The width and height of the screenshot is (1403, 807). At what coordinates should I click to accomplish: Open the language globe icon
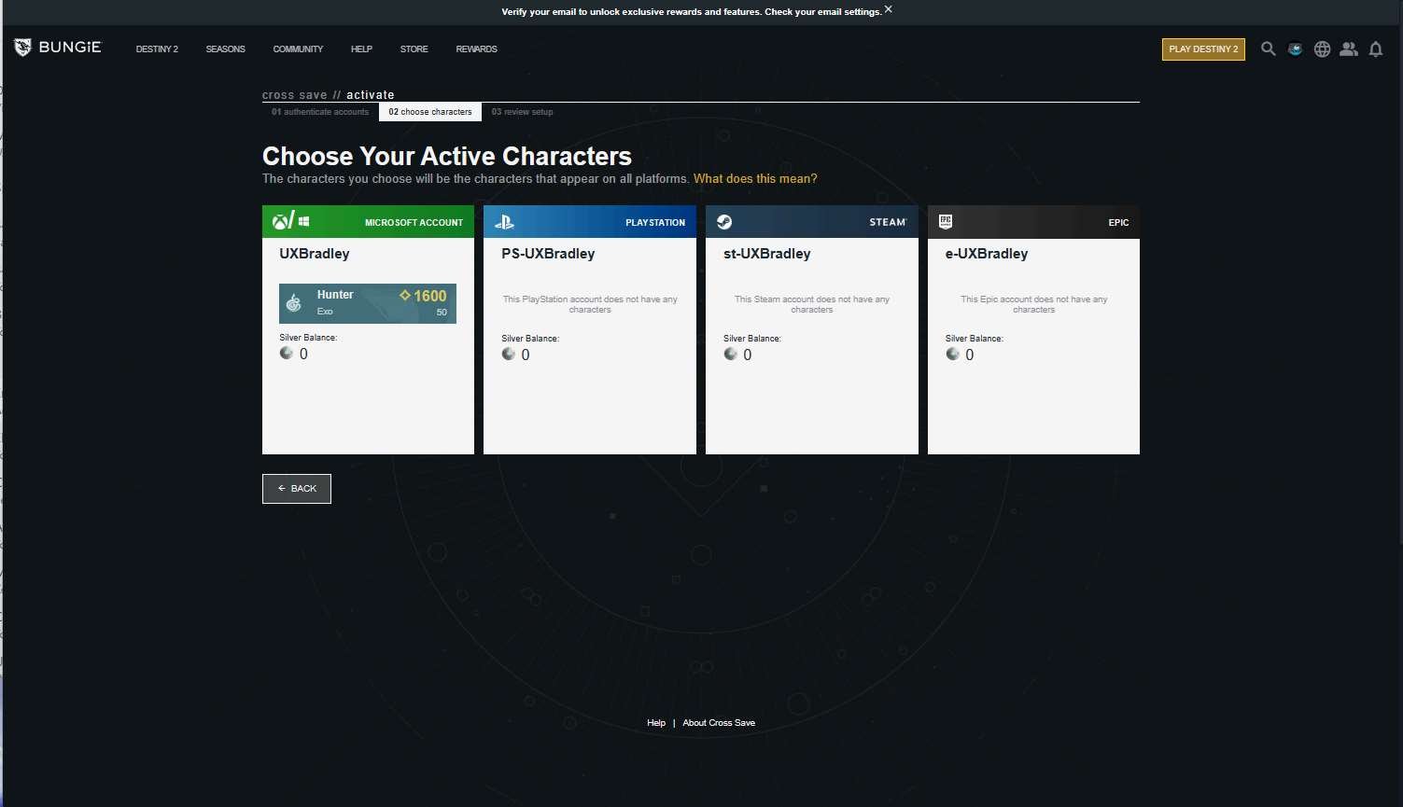coord(1322,49)
